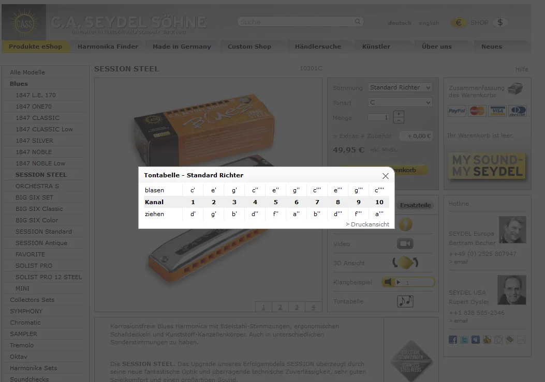The height and width of the screenshot is (382, 545).
Task: Expand Extras + Zubehör options
Action: coord(362,136)
